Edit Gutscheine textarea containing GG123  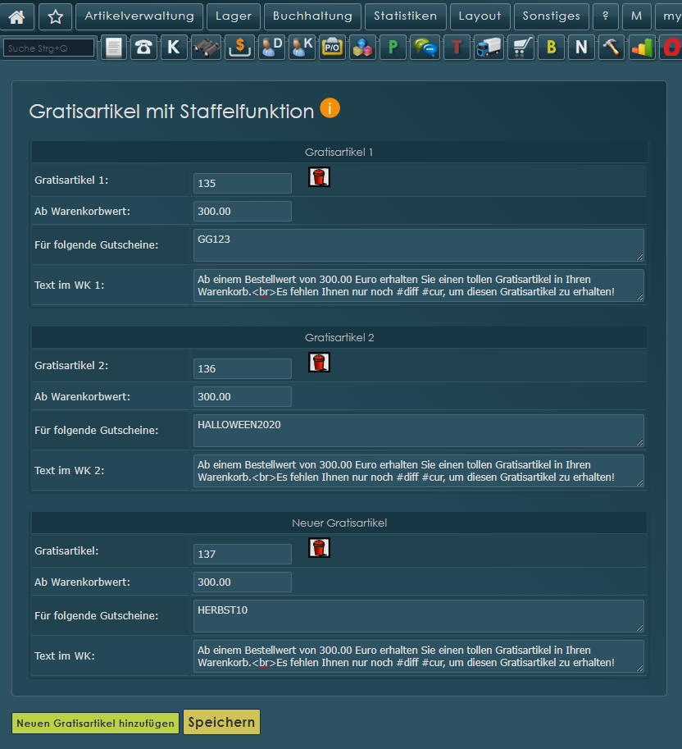pos(419,245)
